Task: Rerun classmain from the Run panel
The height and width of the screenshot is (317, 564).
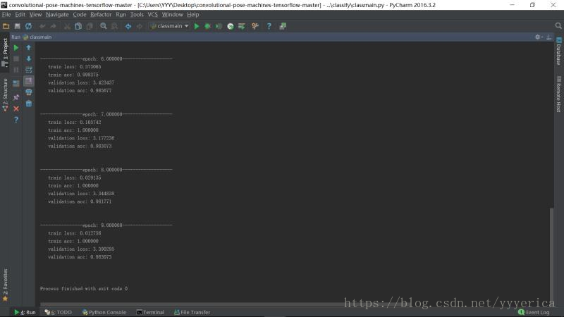Action: [x=16, y=48]
